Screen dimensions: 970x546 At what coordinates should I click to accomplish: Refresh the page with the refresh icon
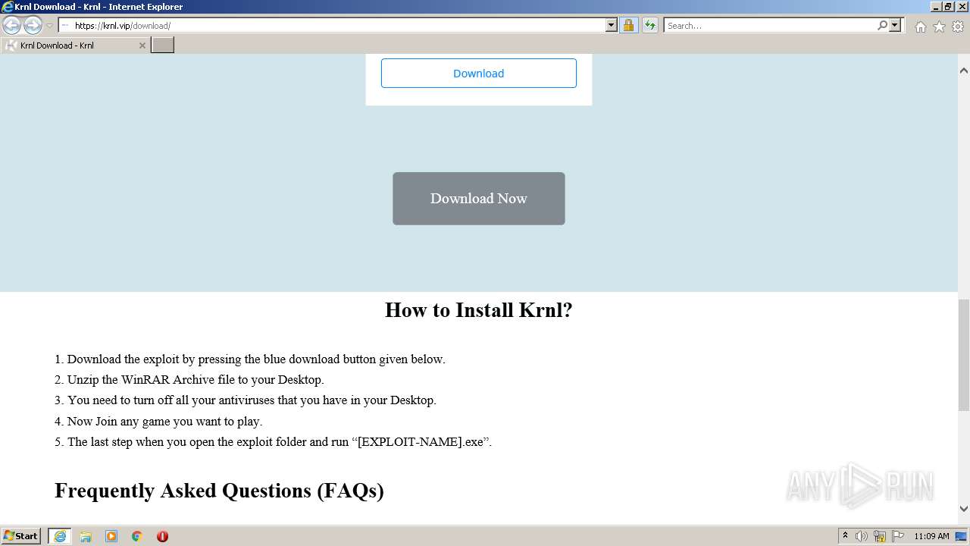tap(650, 25)
